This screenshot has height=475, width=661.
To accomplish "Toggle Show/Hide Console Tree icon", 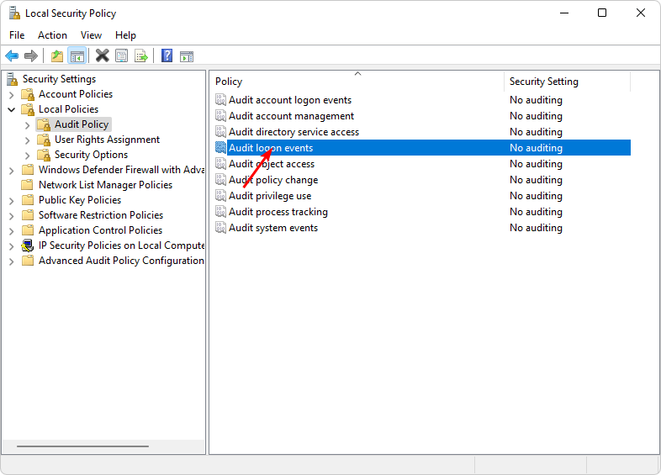I will click(77, 55).
